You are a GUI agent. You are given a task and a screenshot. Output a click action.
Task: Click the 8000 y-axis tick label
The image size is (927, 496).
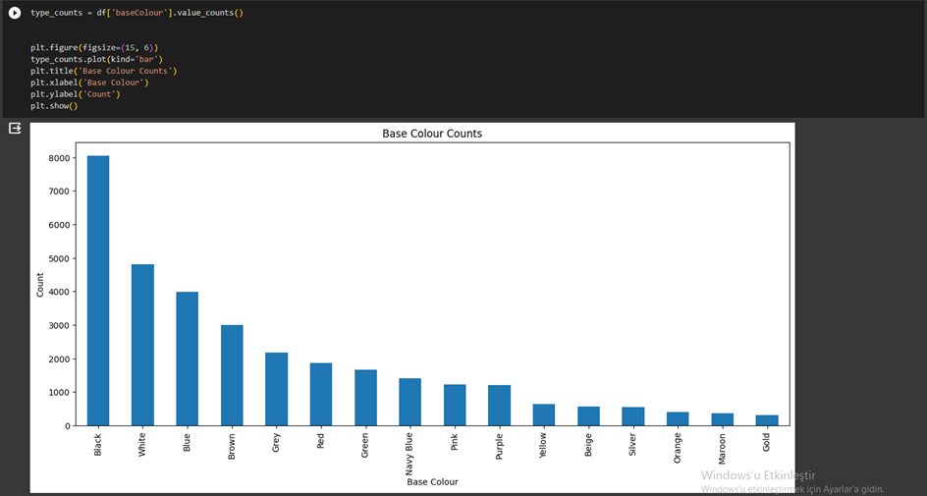click(x=59, y=158)
